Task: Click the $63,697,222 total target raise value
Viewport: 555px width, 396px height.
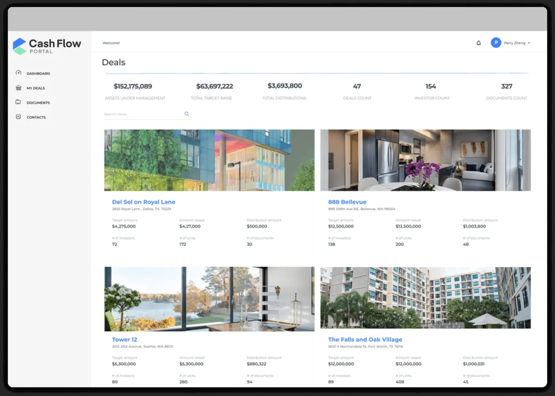Action: point(215,86)
